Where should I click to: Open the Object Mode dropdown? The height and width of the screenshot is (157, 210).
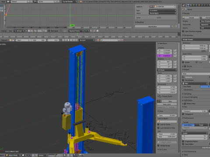(13, 155)
